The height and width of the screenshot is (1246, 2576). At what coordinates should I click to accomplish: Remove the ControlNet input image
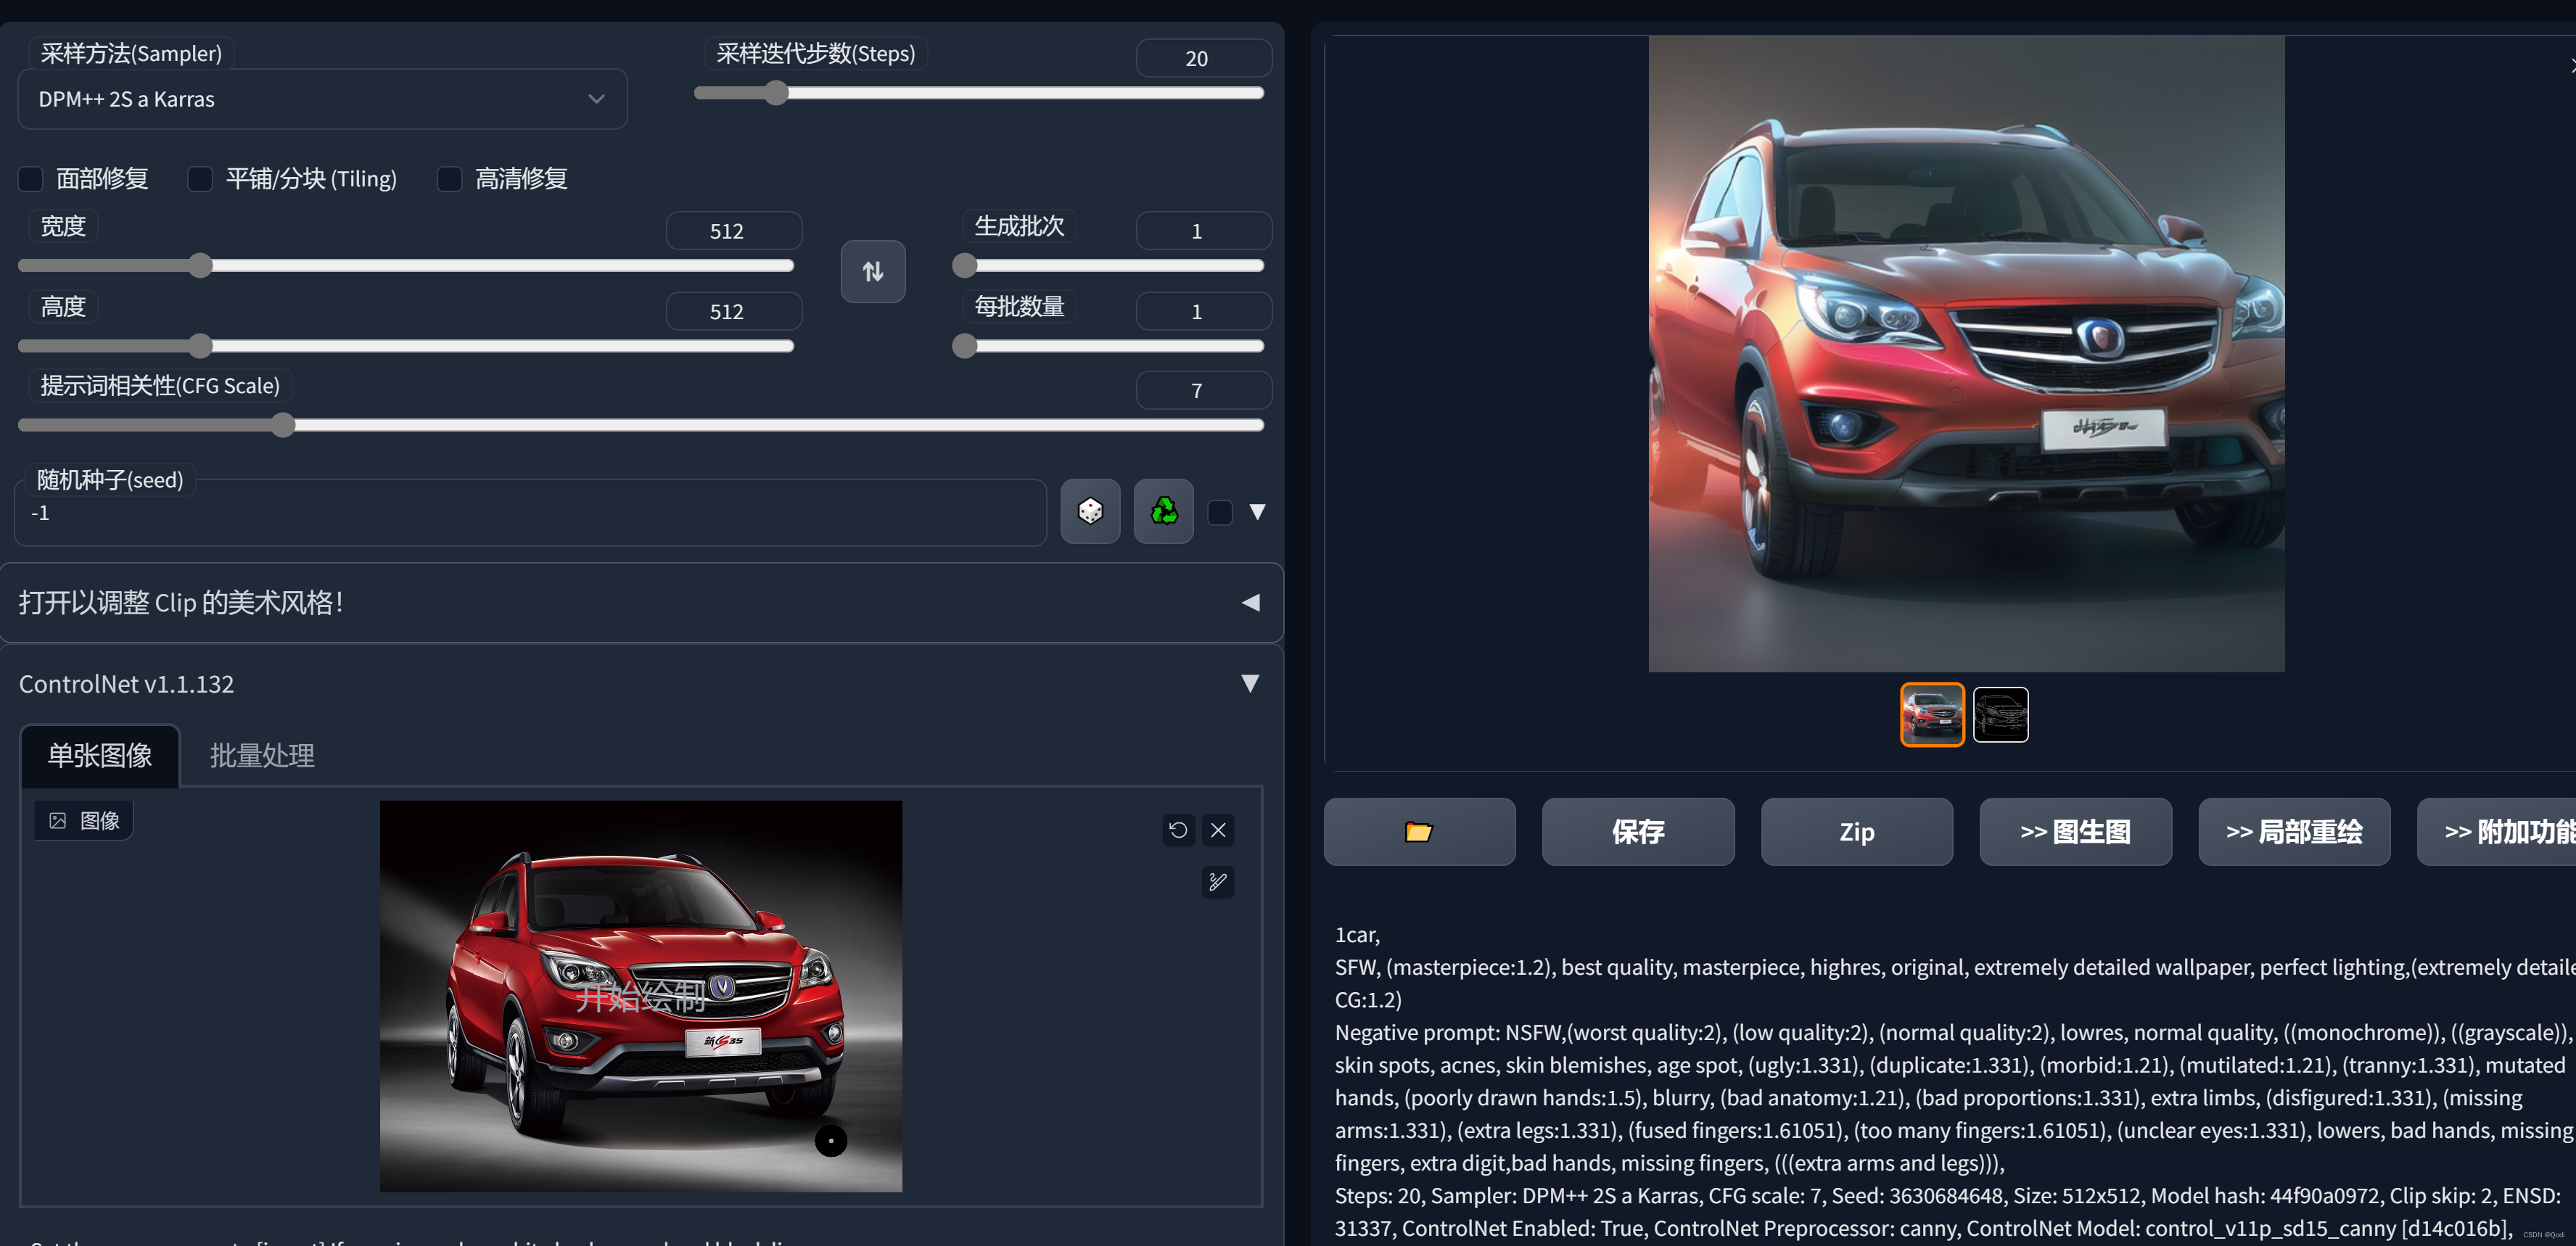coord(1218,830)
